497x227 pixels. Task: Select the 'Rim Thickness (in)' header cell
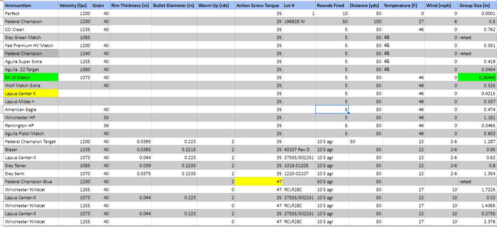131,6
